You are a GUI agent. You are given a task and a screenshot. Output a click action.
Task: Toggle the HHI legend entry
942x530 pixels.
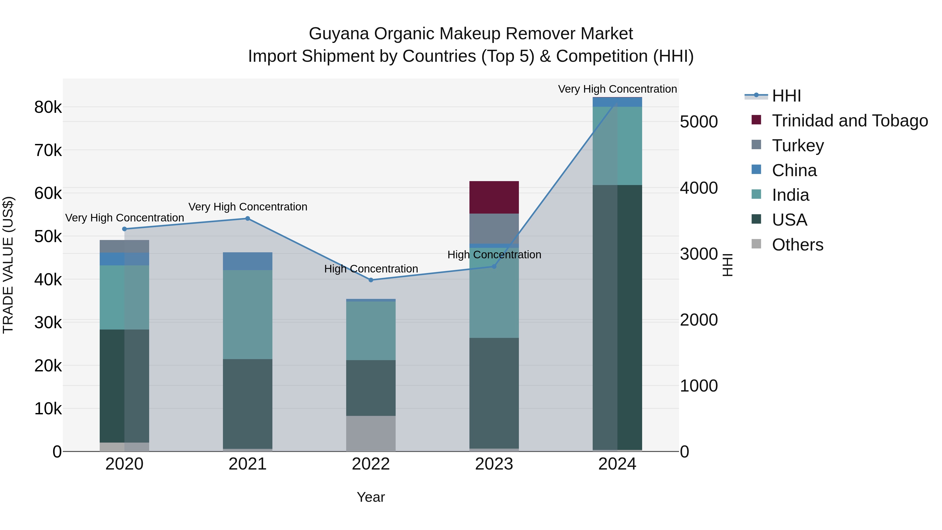pyautogui.click(x=773, y=96)
